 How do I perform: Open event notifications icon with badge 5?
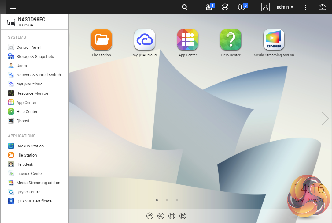pyautogui.click(x=242, y=7)
